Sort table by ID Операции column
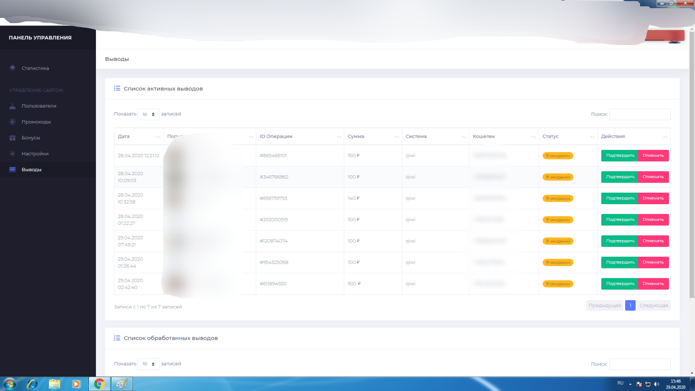The width and height of the screenshot is (695, 391). point(300,137)
